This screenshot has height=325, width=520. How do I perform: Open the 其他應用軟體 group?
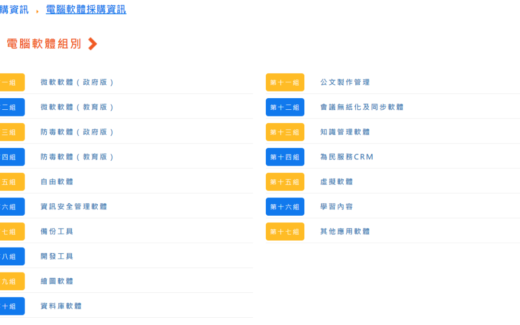(345, 232)
